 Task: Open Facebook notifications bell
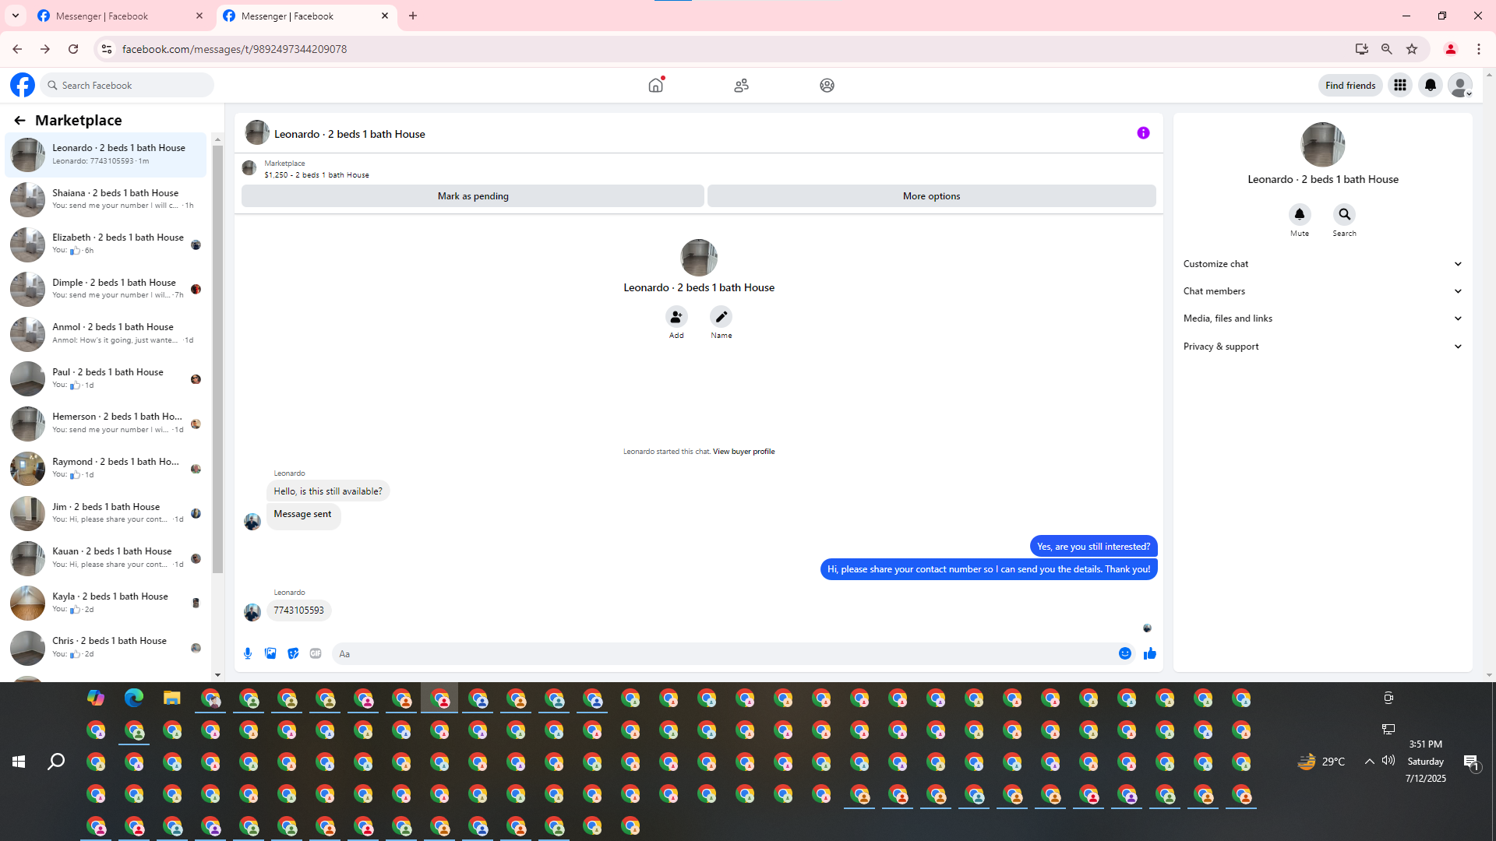click(1430, 85)
